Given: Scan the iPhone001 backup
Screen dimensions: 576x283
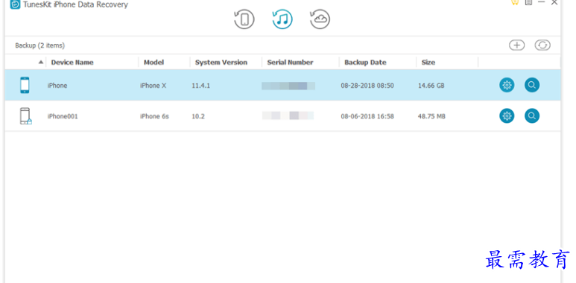Looking at the screenshot, I should point(532,116).
